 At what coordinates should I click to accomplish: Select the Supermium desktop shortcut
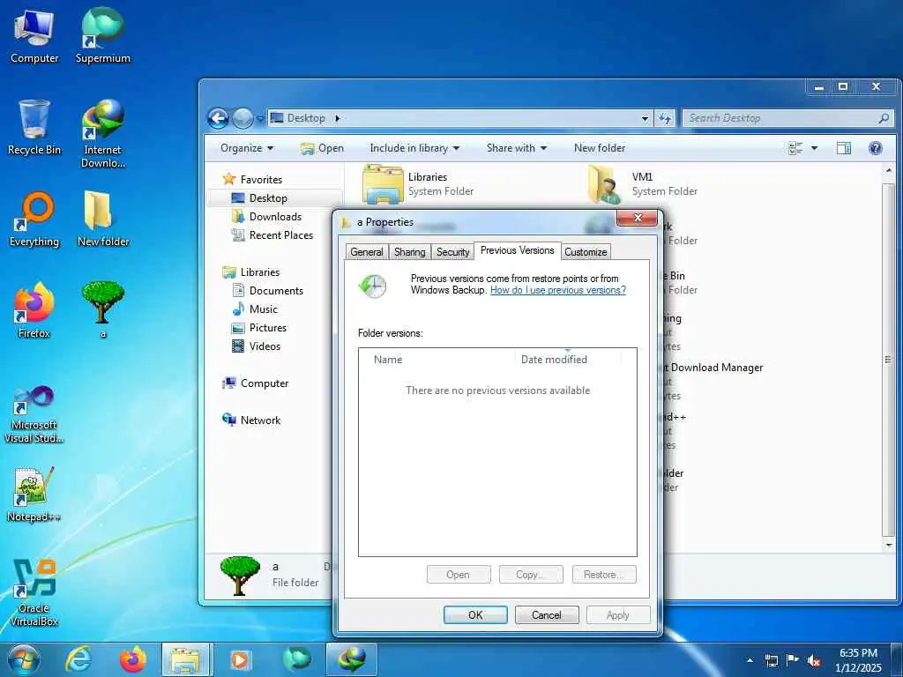102,37
